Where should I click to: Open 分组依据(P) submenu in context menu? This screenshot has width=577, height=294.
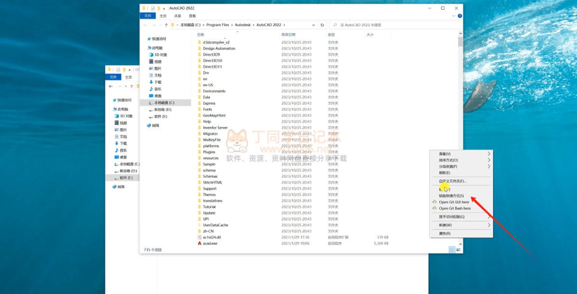(461, 167)
